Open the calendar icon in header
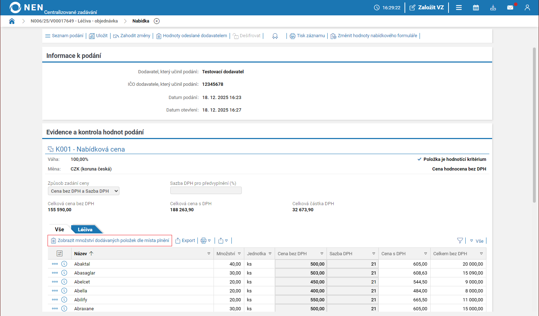This screenshot has height=316, width=539. coord(476,8)
